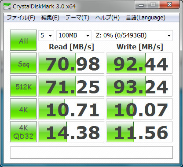Viewport: 183px width, 167px height.
Task: Click the Seq write result 92.44
Action: point(139,63)
